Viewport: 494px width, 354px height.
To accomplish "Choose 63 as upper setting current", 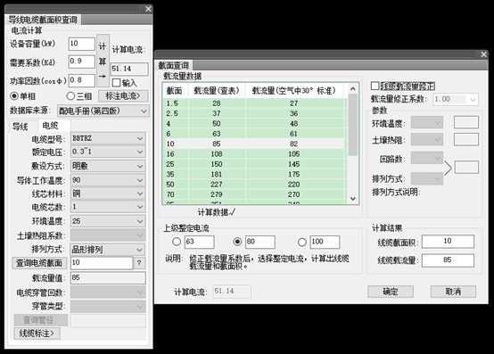I will [177, 242].
